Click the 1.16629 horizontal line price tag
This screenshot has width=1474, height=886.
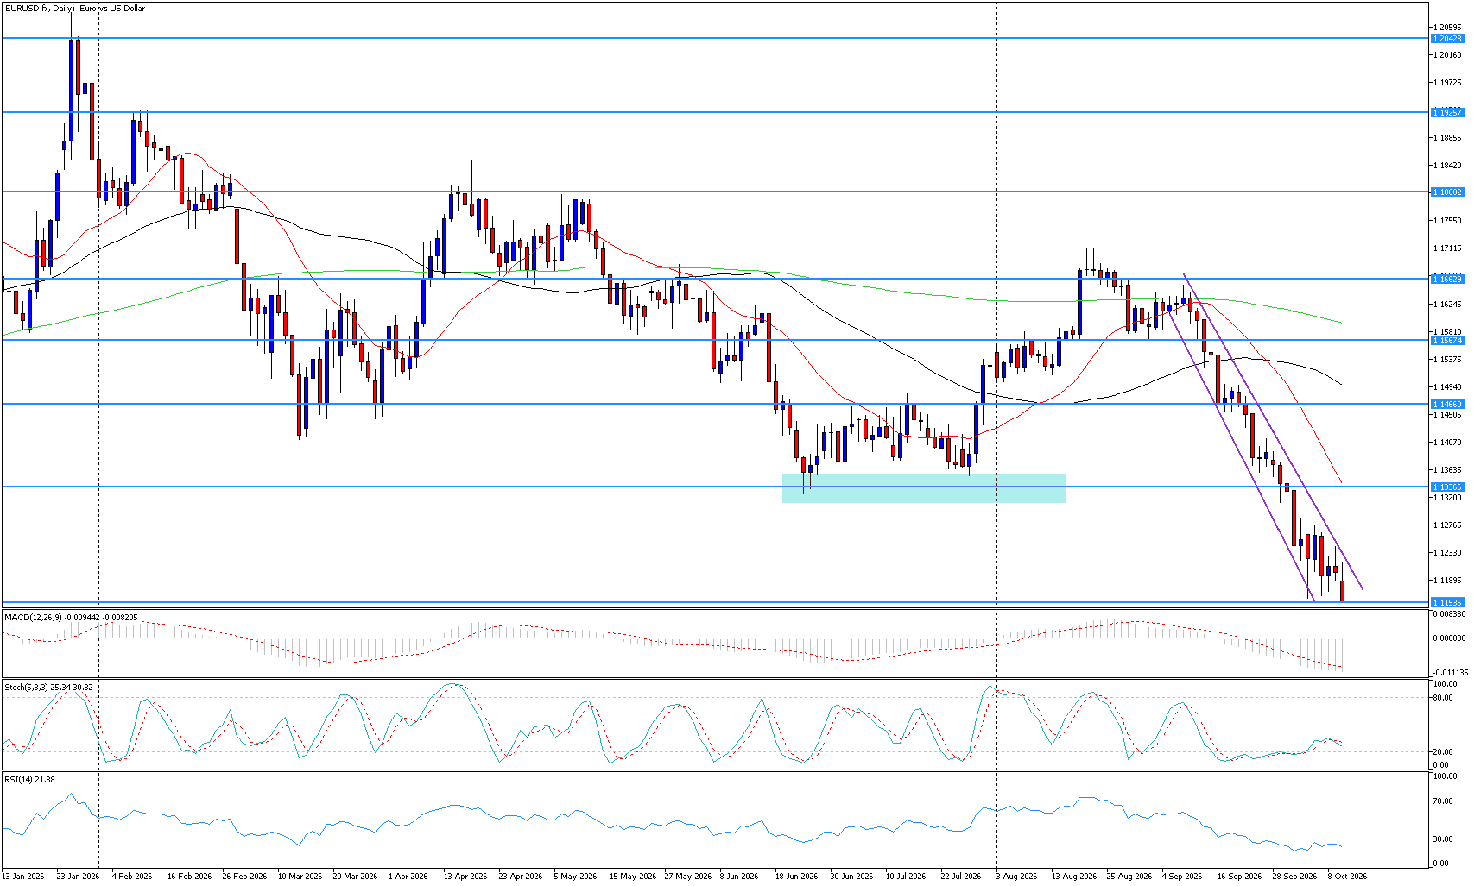coord(1447,280)
